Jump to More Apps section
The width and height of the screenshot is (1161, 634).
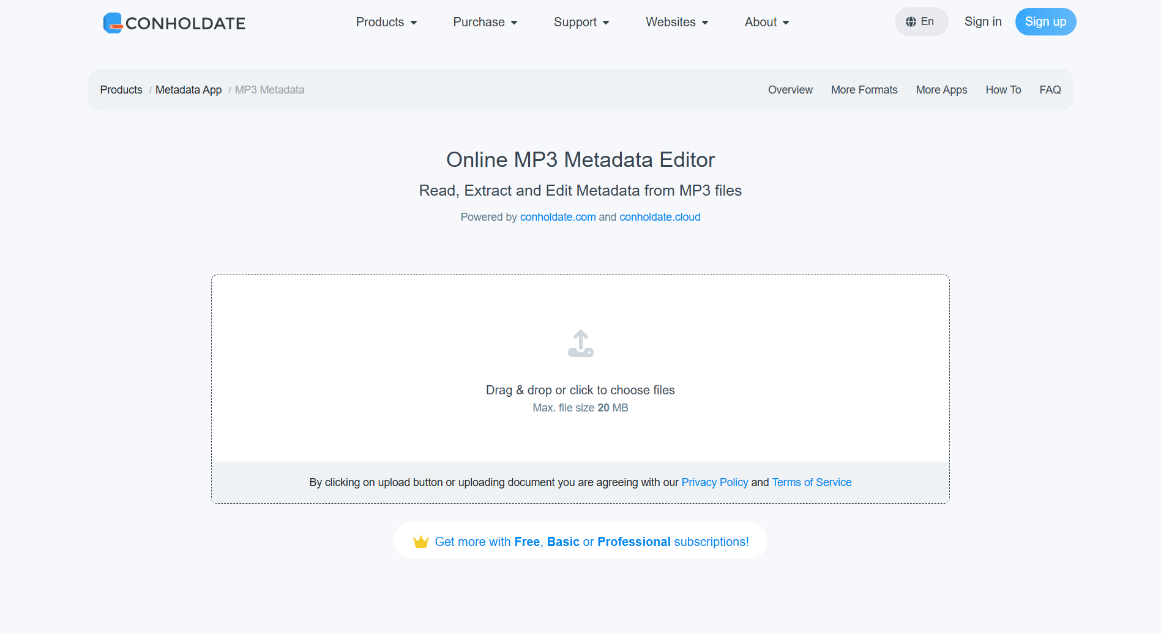coord(941,90)
